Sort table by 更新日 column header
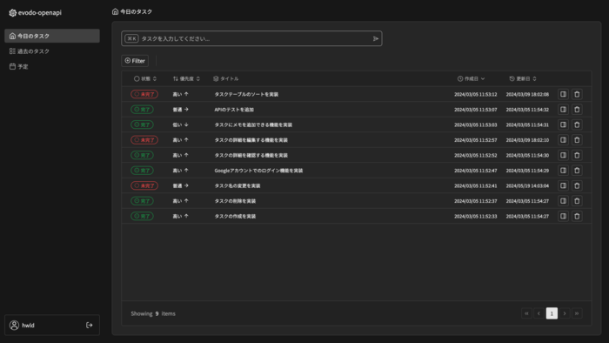Viewport: 609px width, 343px height. pos(523,79)
